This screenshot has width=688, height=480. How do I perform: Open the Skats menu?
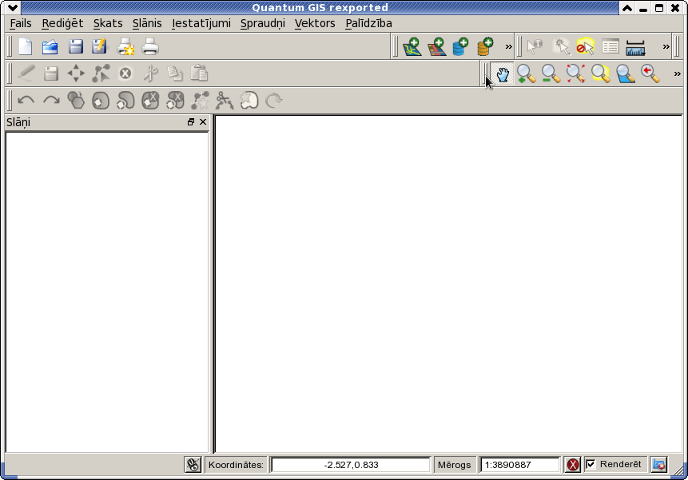pos(108,23)
